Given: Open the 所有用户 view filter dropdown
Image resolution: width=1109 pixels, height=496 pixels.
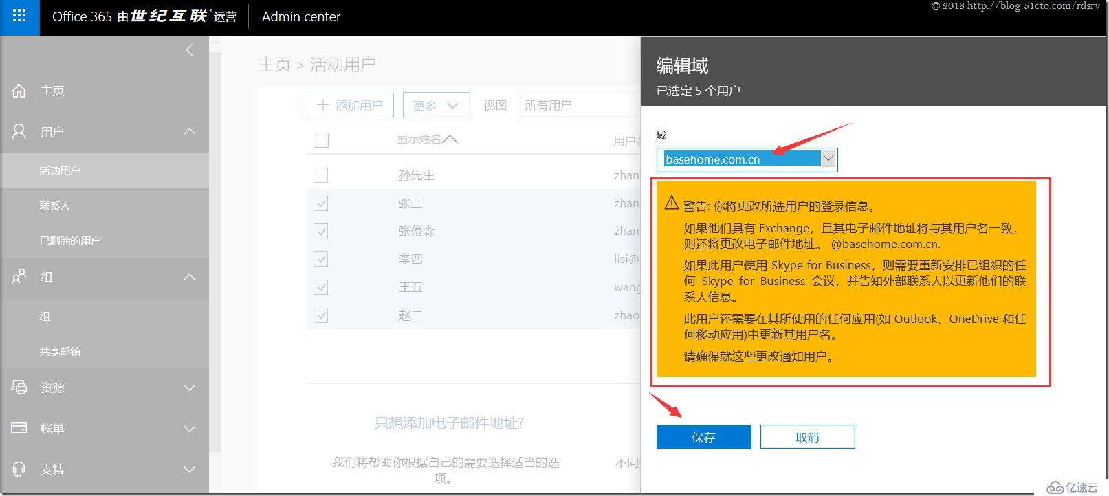Looking at the screenshot, I should 579,105.
